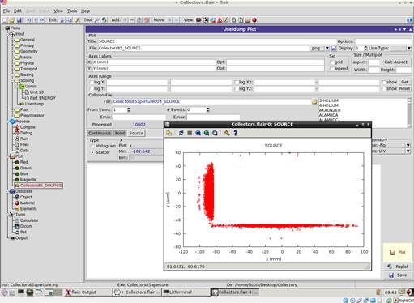Viewport: 414px width, 303px height.
Task: Open the Tools menu
Action: click(72, 11)
